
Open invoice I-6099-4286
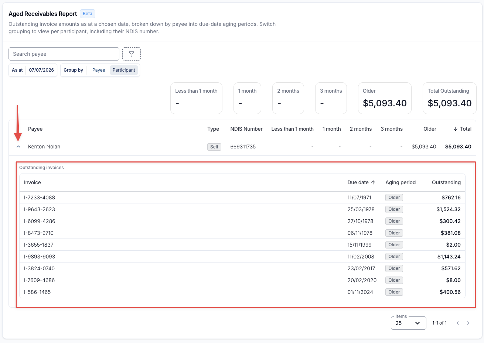[x=40, y=221]
